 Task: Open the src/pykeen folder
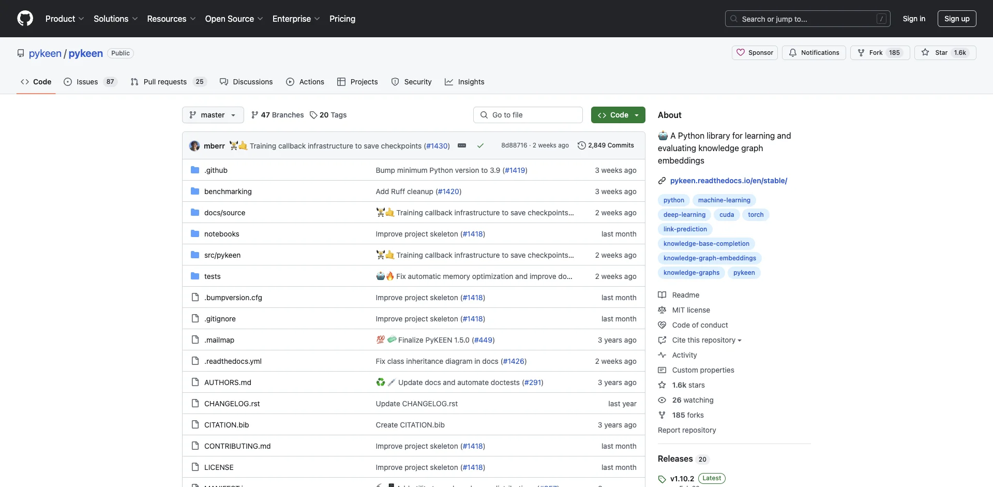point(222,255)
